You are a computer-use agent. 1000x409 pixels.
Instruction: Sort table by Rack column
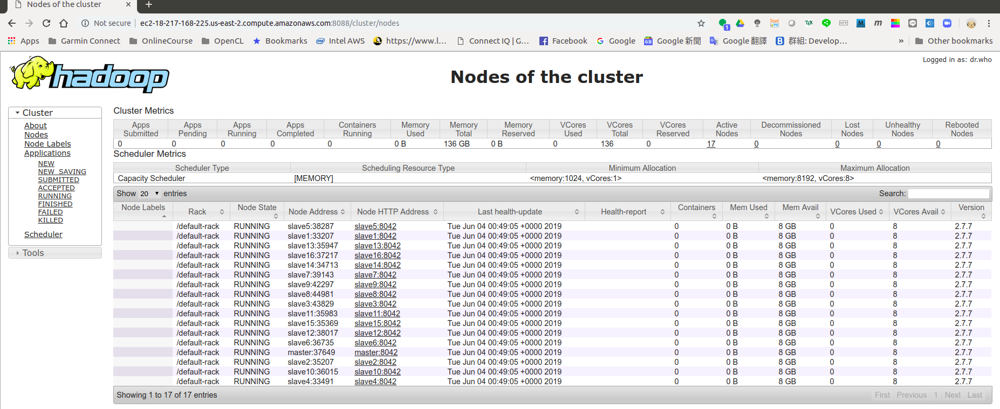[201, 212]
